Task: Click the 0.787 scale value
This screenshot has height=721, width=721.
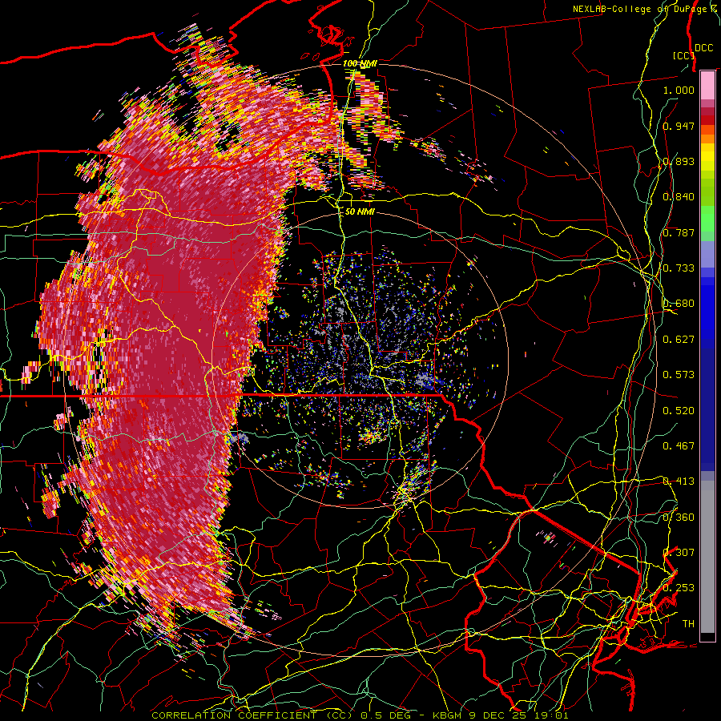Action: 679,232
